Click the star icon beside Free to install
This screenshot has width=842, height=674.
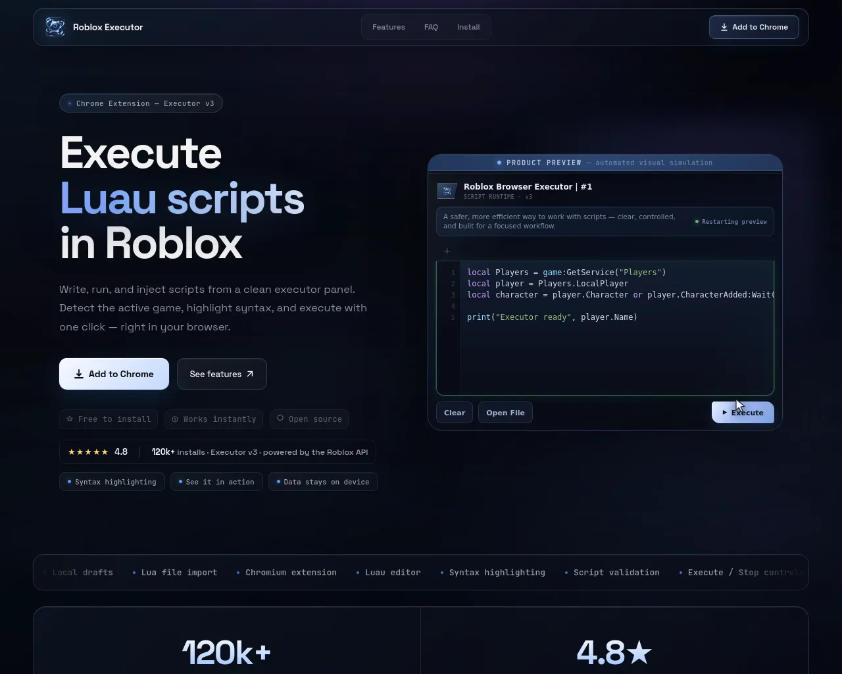(70, 419)
